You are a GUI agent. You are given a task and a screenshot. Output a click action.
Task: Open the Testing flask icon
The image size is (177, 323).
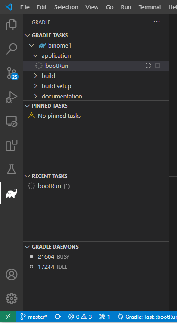(12, 169)
